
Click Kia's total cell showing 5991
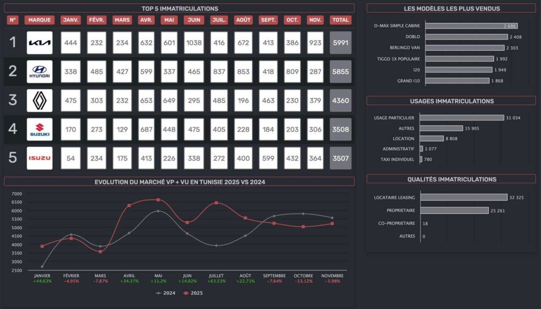pyautogui.click(x=340, y=43)
